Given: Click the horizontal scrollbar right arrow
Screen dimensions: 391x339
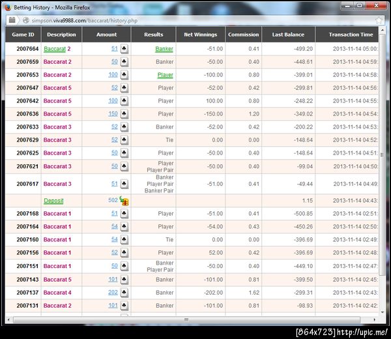Looking at the screenshot, I should pos(374,319).
